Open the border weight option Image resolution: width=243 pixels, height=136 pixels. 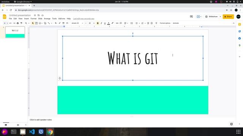[63, 23]
